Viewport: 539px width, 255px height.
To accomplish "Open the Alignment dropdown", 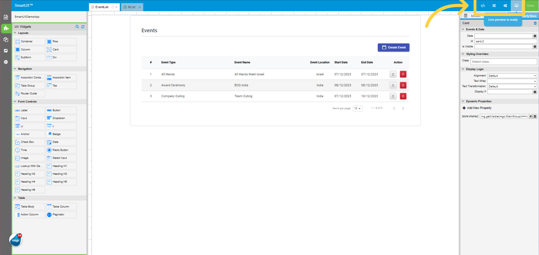I will click(x=512, y=76).
